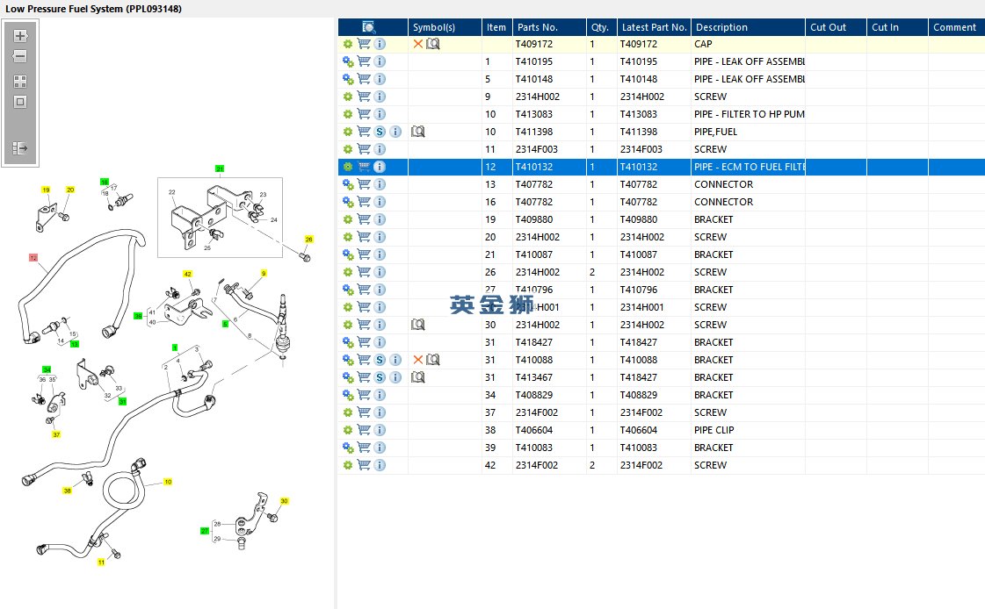Open info for 2314H002 item 9
Image resolution: width=985 pixels, height=609 pixels.
(x=380, y=97)
